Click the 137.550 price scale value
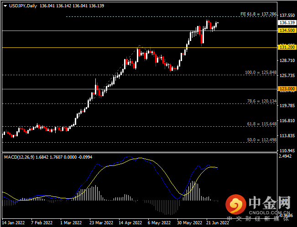The height and width of the screenshot is (227, 297). pyautogui.click(x=287, y=15)
